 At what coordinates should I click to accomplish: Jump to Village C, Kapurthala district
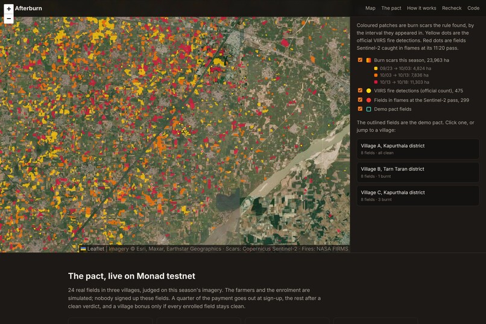click(418, 195)
